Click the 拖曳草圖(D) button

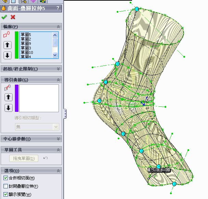click(24, 158)
